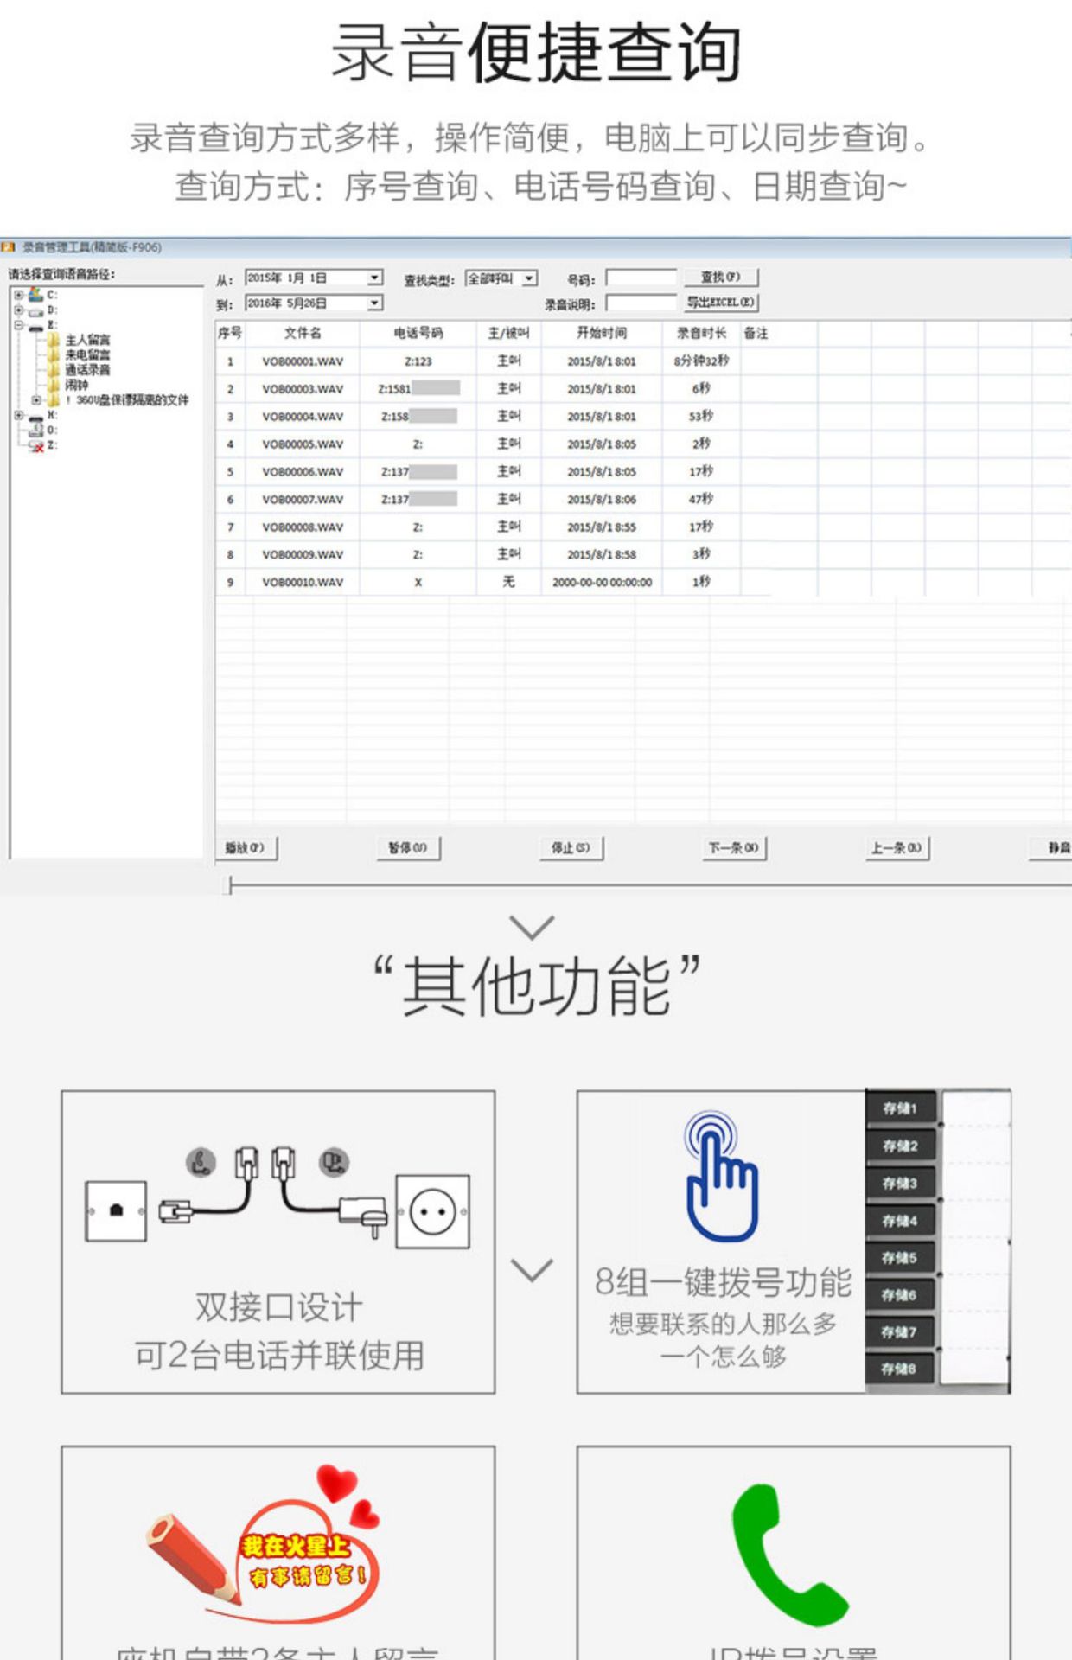The height and width of the screenshot is (1660, 1072).
Task: Click the 播放(P) play button
Action: click(x=246, y=848)
